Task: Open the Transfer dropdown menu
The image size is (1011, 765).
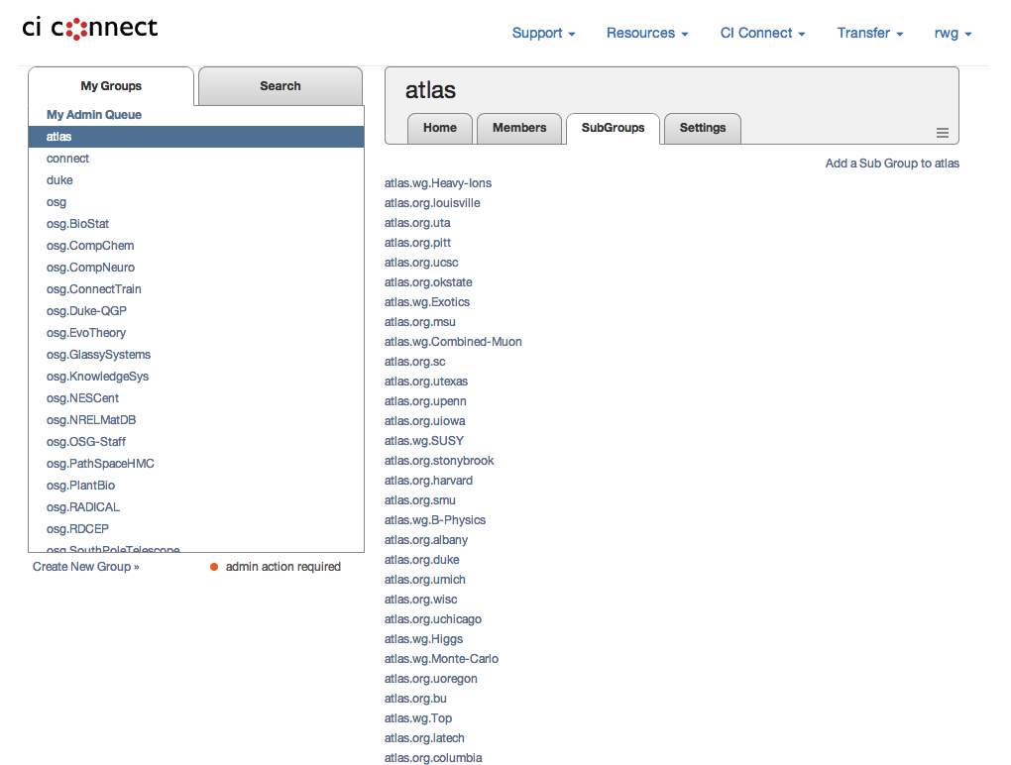Action: [x=870, y=33]
